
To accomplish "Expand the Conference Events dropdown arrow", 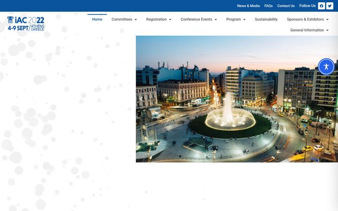I will (215, 20).
